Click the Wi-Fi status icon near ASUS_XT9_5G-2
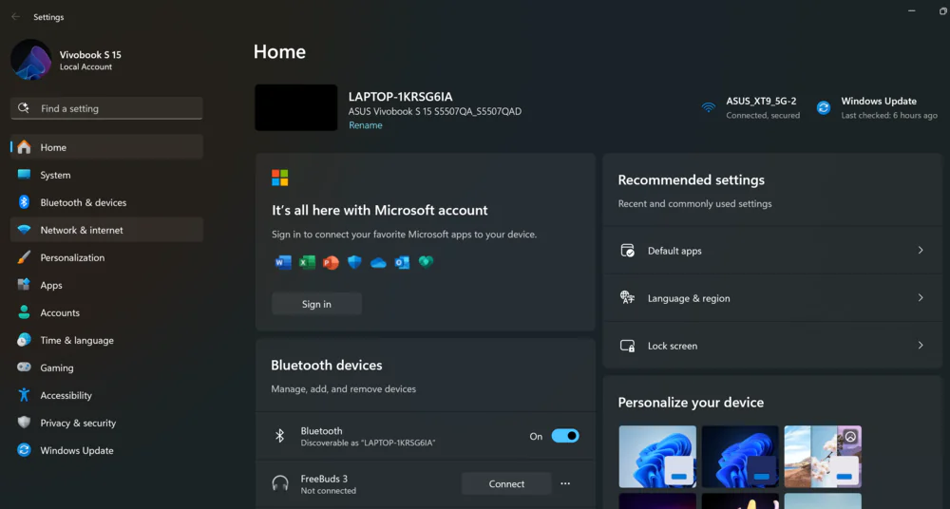Screen dimensions: 950x509 709,108
